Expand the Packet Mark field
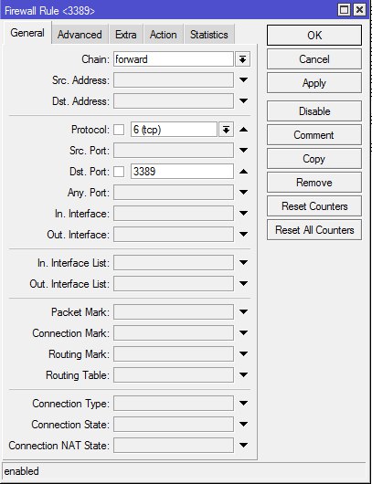Viewport: 372px width, 484px height. (x=243, y=312)
